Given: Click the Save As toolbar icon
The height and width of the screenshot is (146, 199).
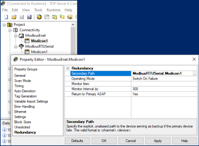Looking at the screenshot, I should coord(29,17).
